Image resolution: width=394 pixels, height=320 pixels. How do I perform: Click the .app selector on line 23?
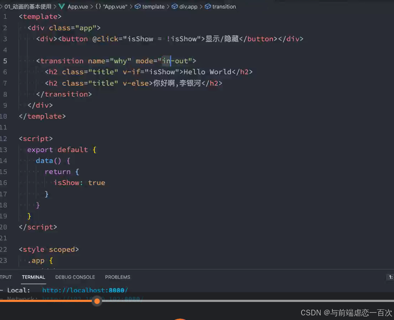[36, 260]
